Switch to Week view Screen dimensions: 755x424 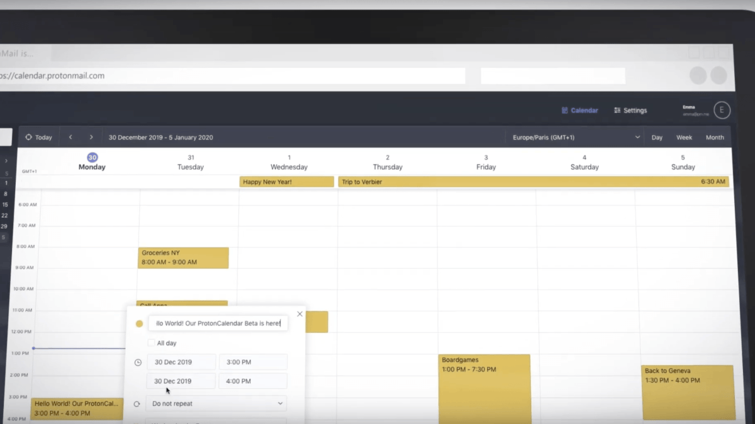[684, 138]
